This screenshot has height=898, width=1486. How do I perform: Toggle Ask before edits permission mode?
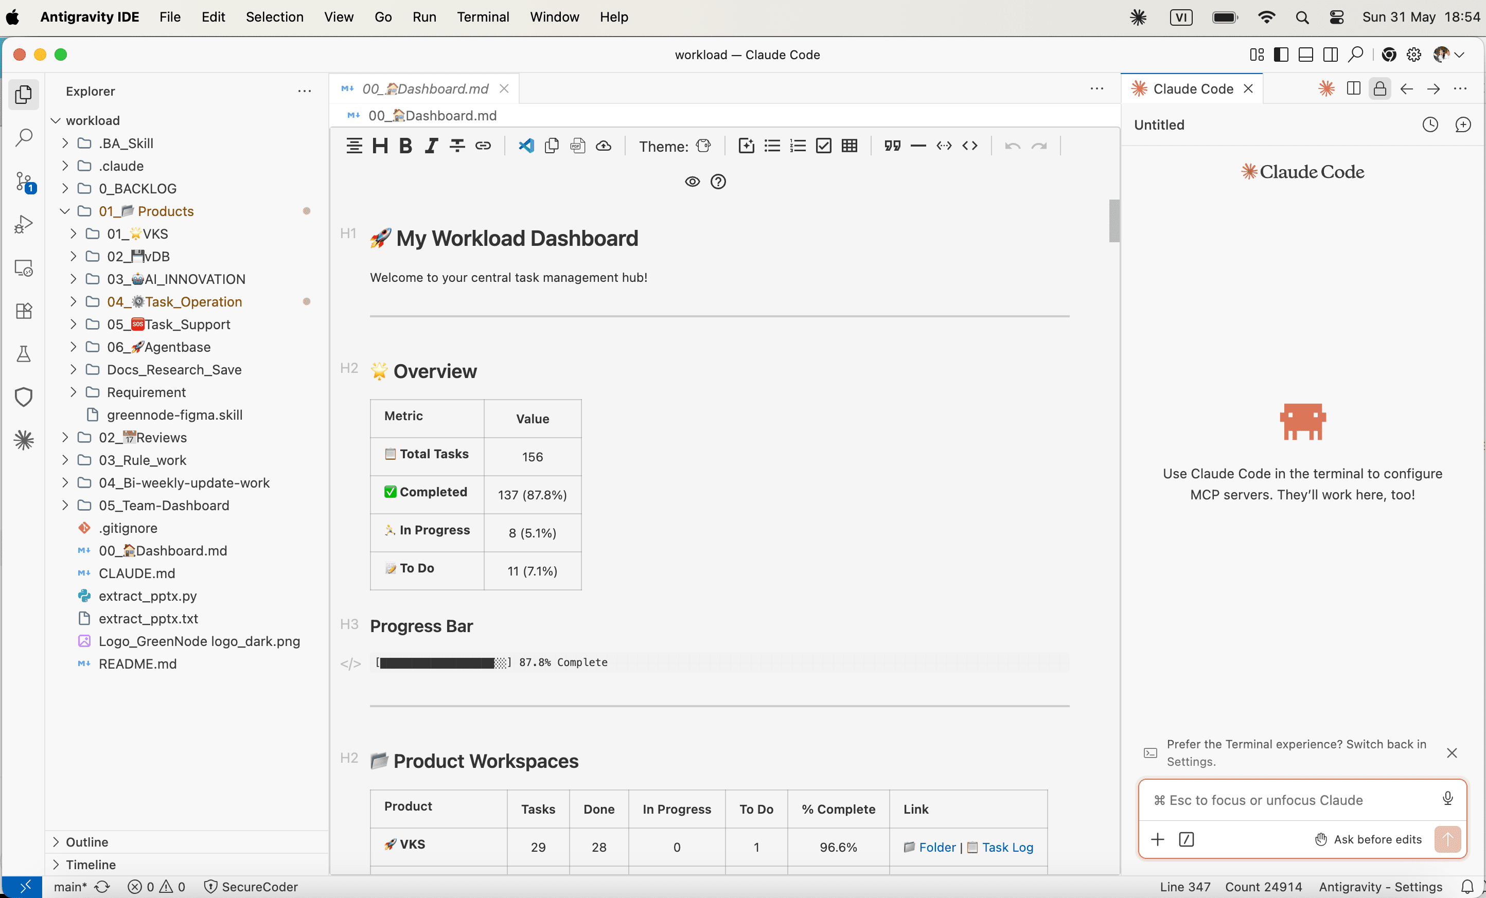pos(1368,839)
